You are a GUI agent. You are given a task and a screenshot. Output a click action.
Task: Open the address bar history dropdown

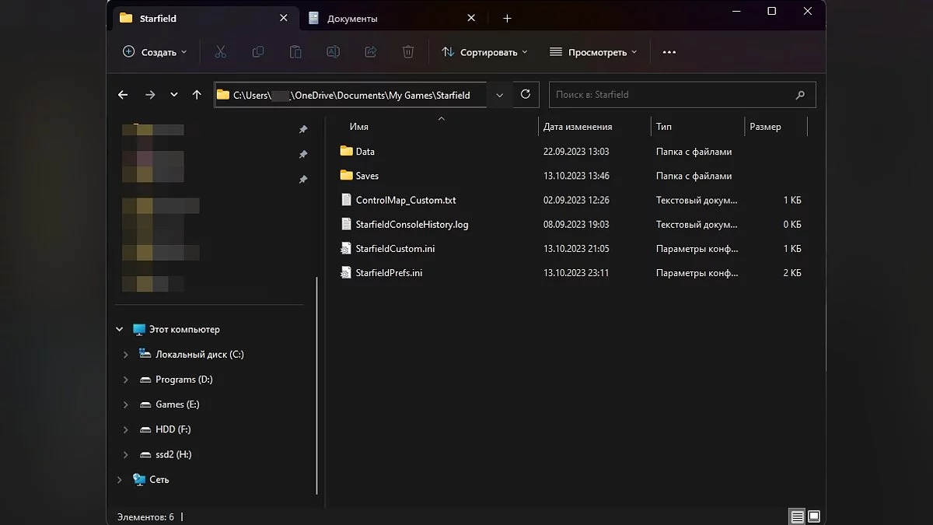click(499, 95)
